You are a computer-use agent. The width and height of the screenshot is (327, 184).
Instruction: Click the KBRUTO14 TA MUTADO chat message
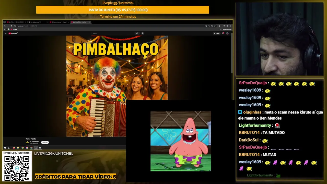[x=262, y=132]
